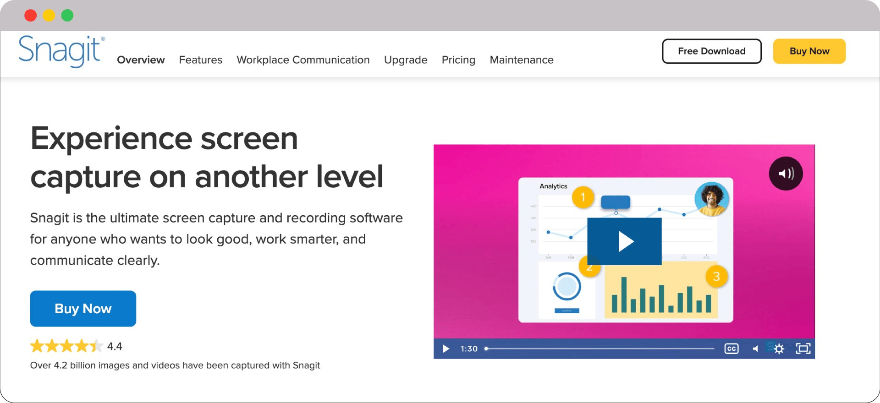Viewport: 880px width, 403px height.
Task: Mute the video using the control bar speaker icon
Action: click(x=755, y=349)
